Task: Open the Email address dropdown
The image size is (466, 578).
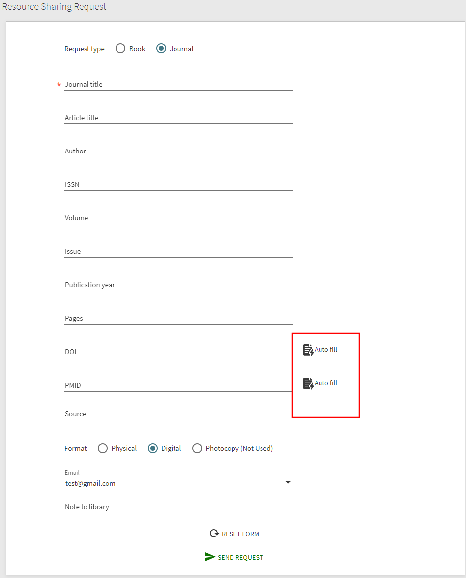Action: click(288, 483)
